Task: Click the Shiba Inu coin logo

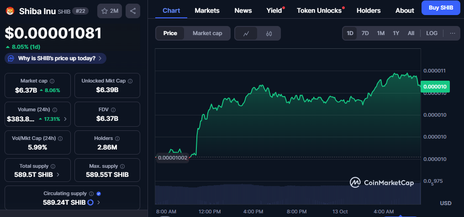Action: [10, 11]
